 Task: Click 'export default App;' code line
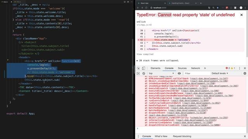21,114
